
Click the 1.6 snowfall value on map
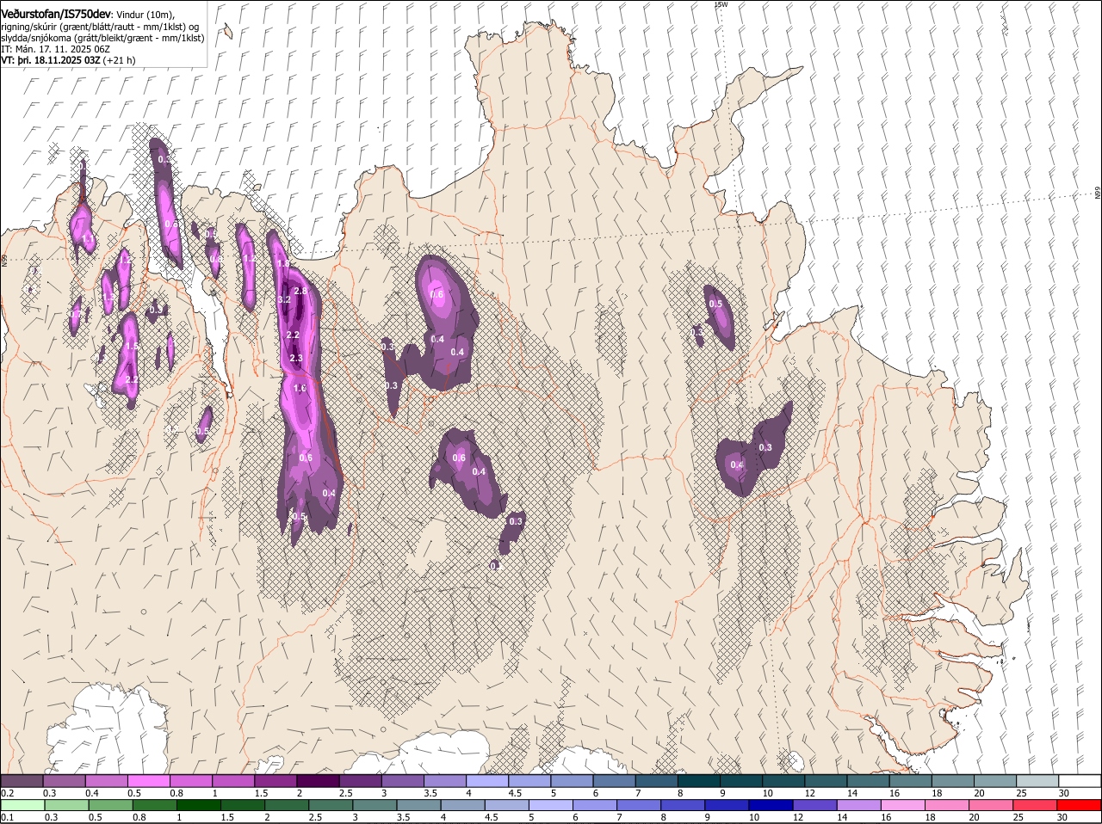300,388
